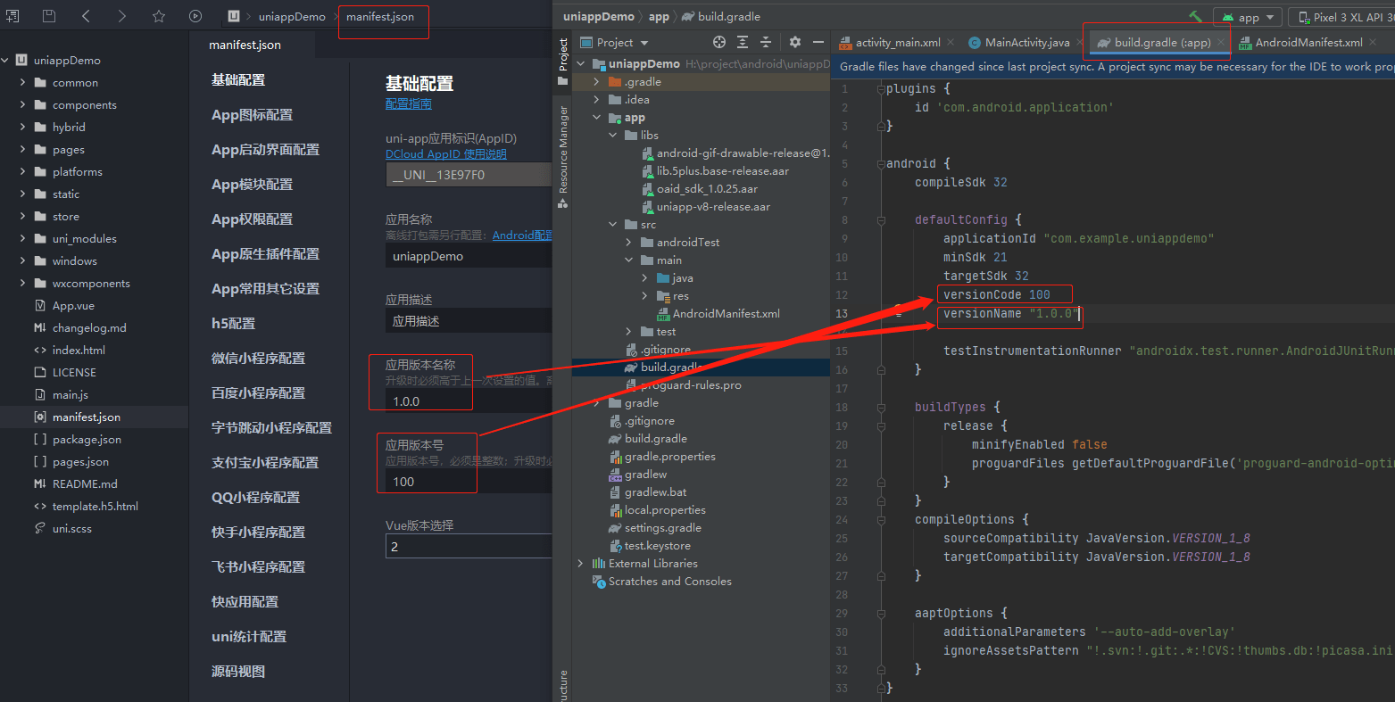This screenshot has width=1395, height=702.
Task: Click the DCloud AppID 使用说明 link
Action: [446, 154]
